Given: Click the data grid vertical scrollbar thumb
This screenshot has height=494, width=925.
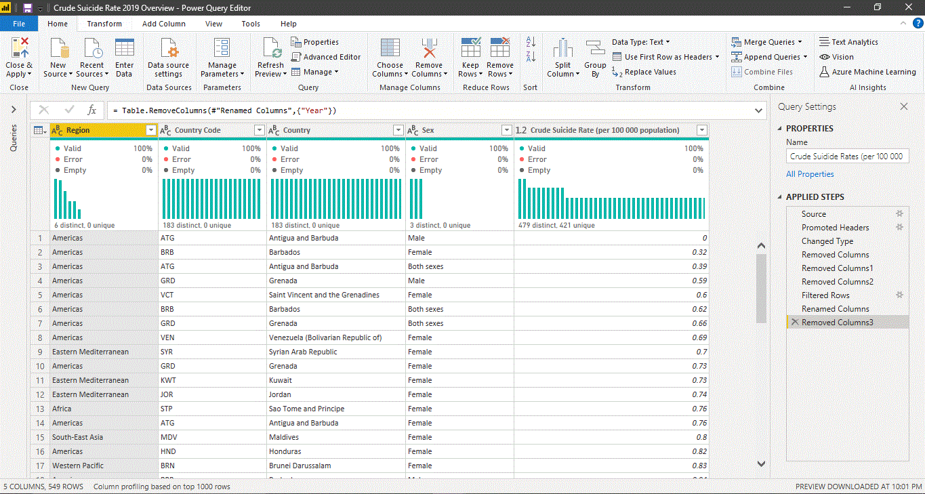Looking at the screenshot, I should point(761,288).
